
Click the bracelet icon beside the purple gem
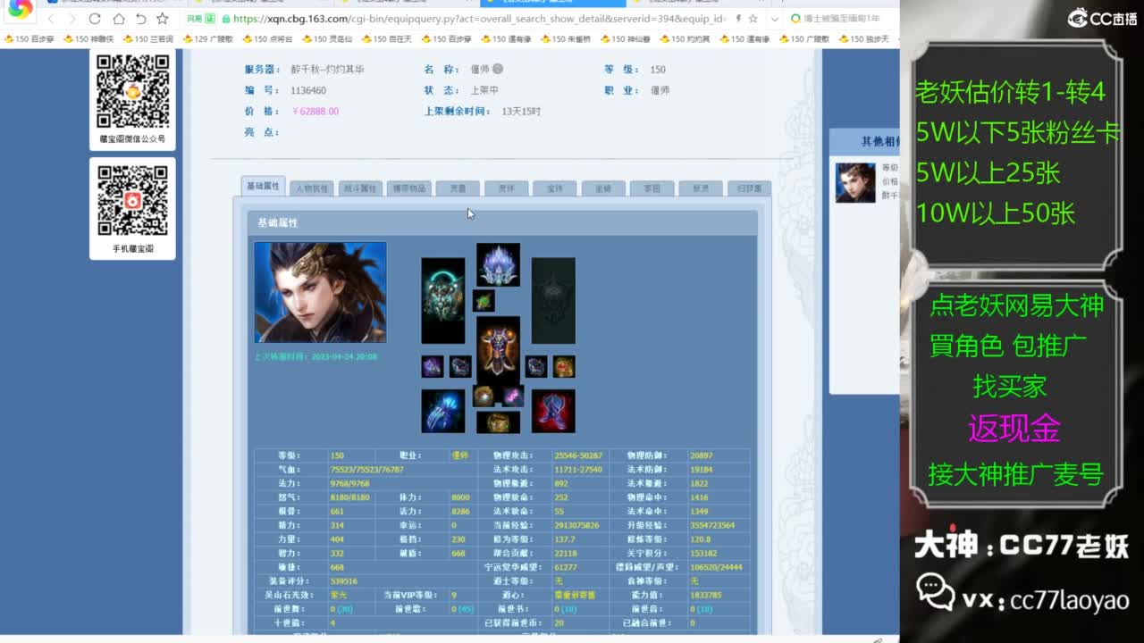tap(460, 366)
